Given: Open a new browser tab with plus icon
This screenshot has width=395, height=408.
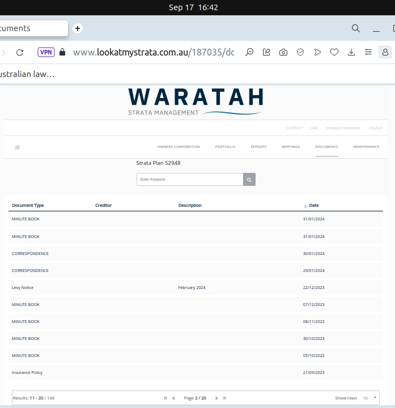Looking at the screenshot, I should [78, 28].
